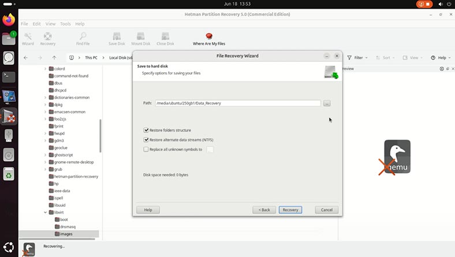Click the Recovery toolbar icon
The width and height of the screenshot is (455, 257).
pos(47,39)
